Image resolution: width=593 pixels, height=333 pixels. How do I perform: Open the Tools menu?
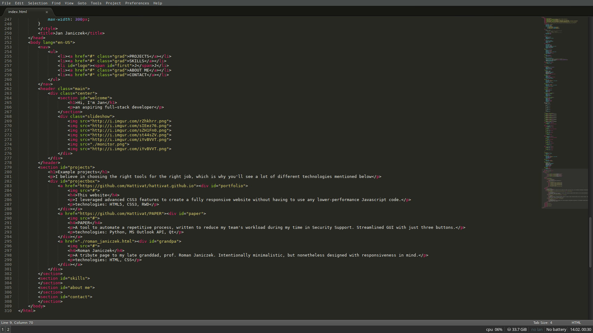(x=96, y=3)
